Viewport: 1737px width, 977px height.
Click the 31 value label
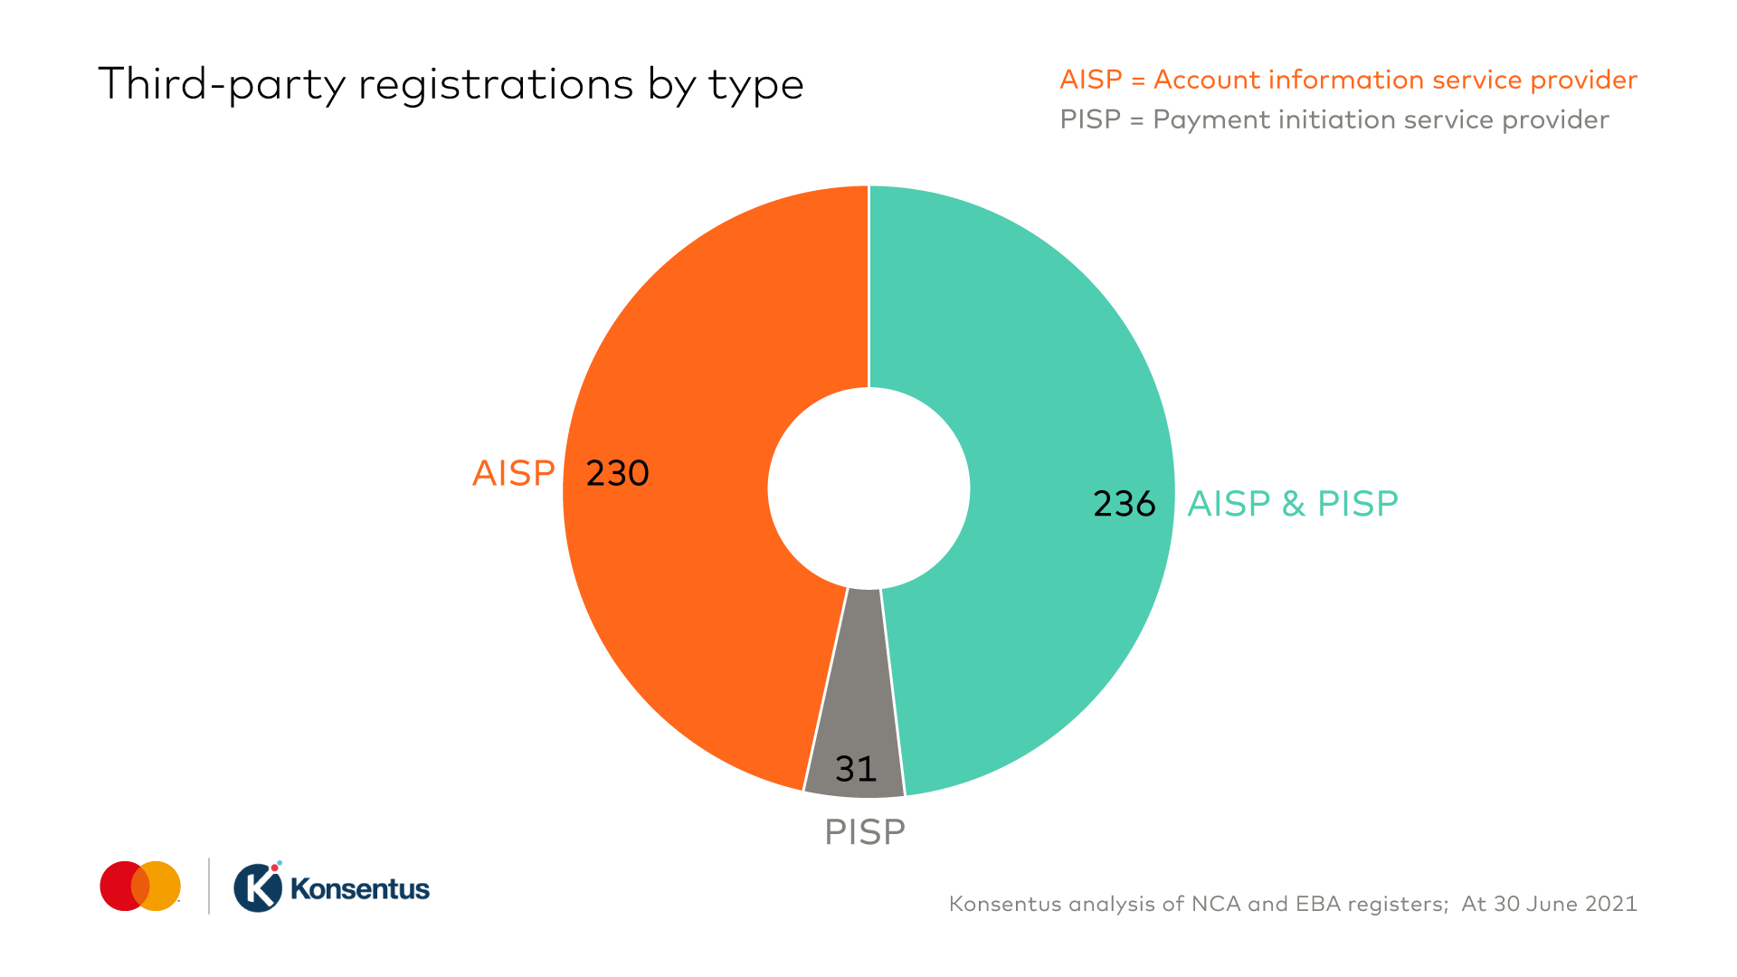(856, 769)
